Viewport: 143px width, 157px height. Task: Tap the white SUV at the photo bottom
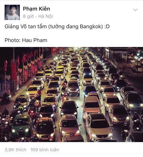point(99,127)
